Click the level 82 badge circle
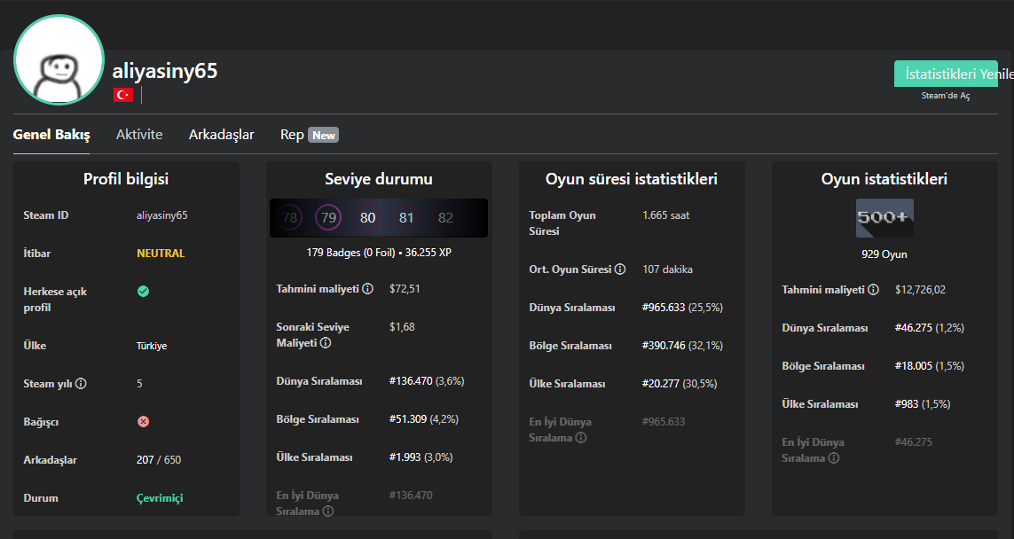 pos(445,218)
